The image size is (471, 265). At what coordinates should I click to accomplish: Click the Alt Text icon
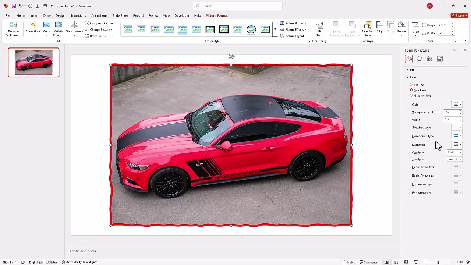pyautogui.click(x=319, y=29)
